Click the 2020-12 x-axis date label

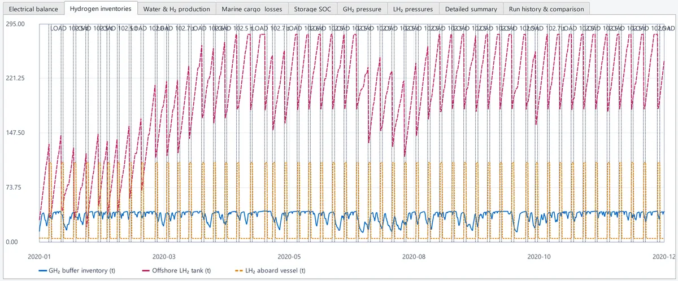tap(663, 257)
